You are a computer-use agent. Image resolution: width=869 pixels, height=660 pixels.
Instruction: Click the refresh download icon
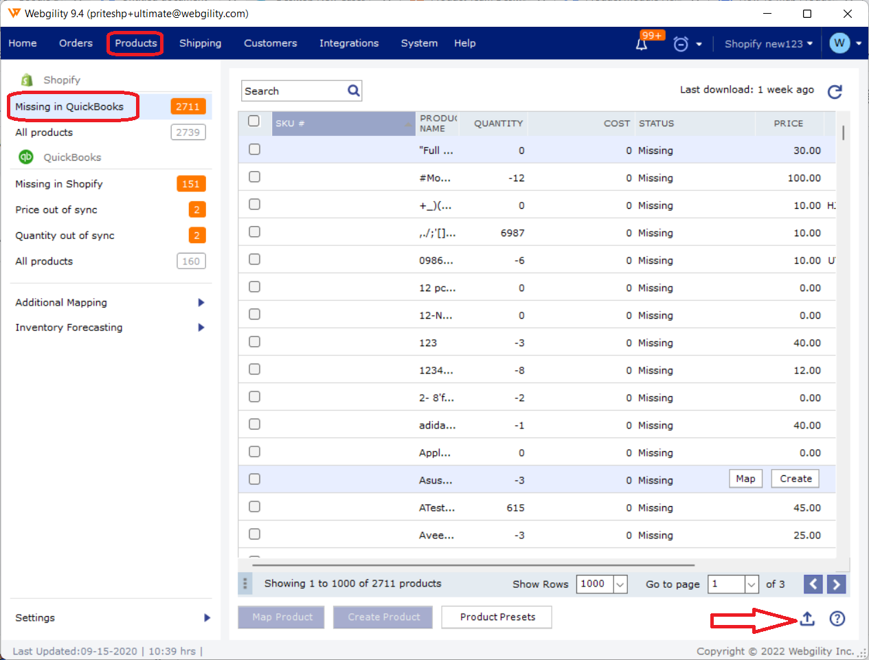point(835,91)
